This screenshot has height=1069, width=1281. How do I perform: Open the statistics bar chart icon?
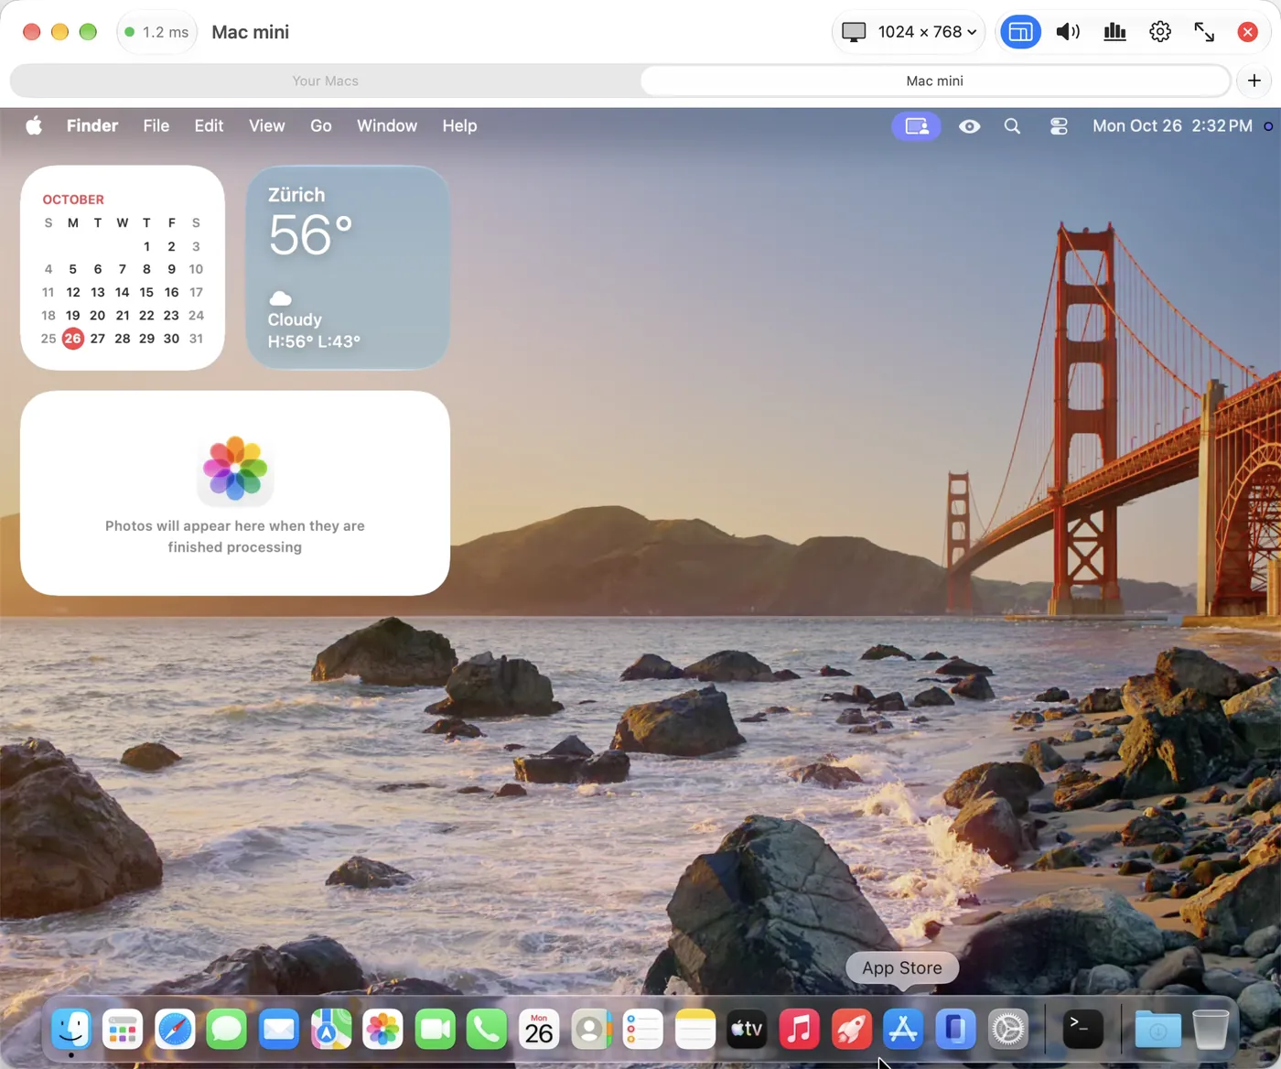[x=1114, y=32]
